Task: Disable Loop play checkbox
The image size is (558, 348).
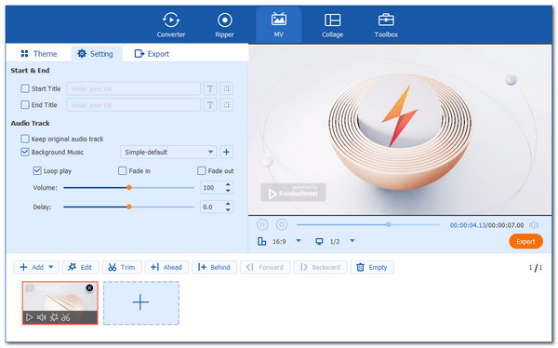Action: (37, 170)
